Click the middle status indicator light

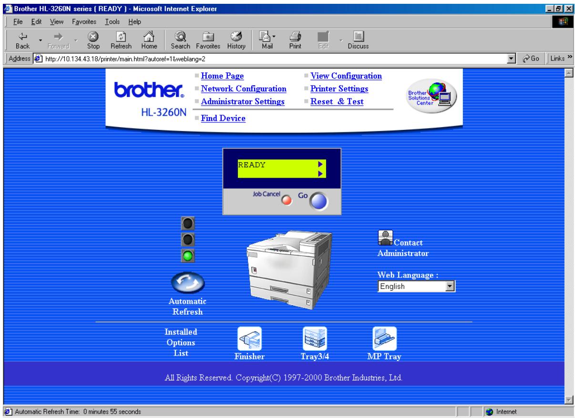pyautogui.click(x=188, y=239)
